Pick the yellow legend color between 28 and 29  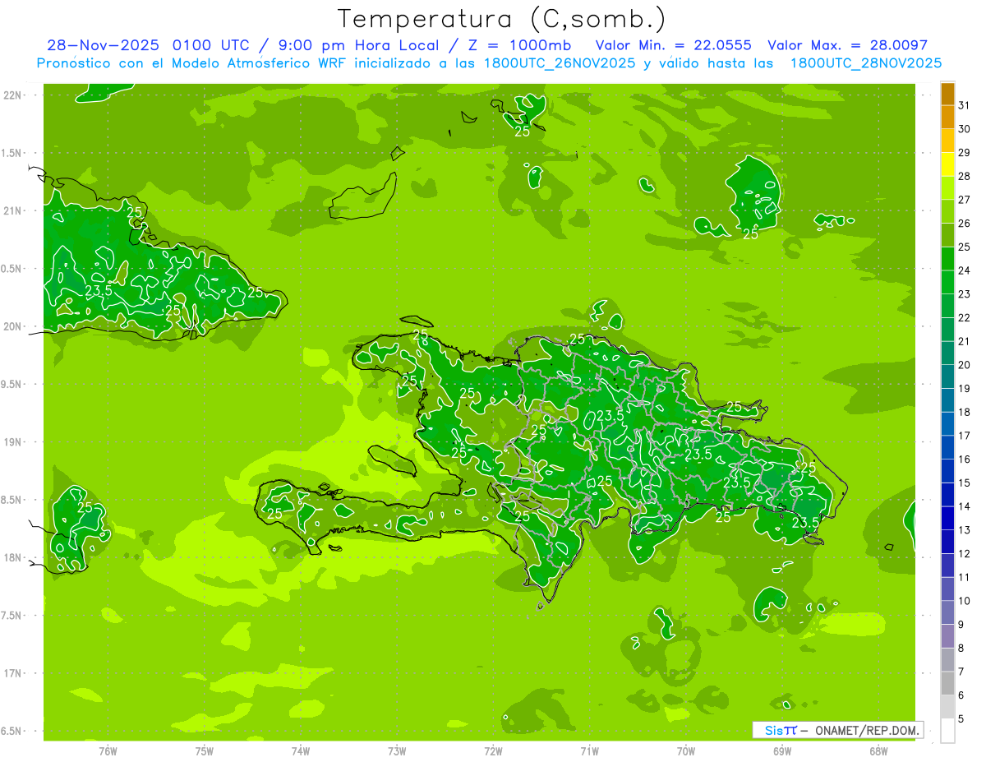[947, 164]
